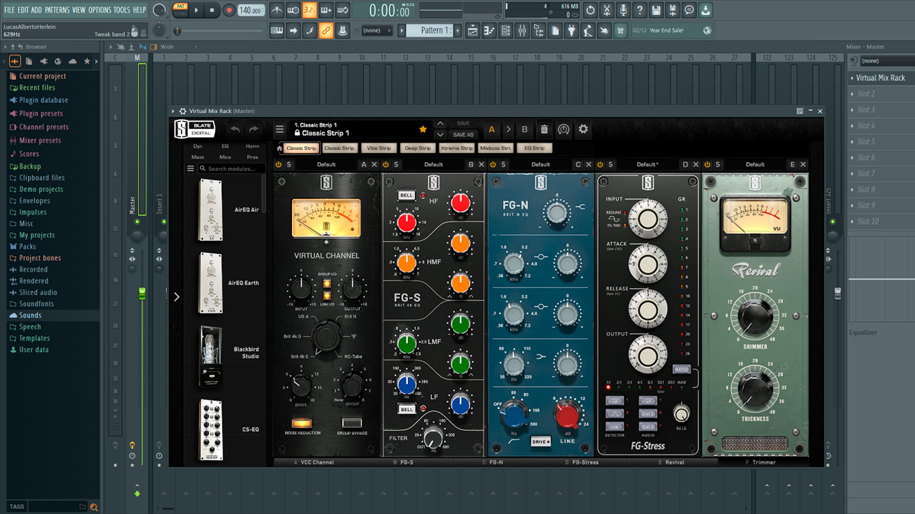915x514 pixels.
Task: Select the Xtreme Strip preset tab
Action: coord(456,148)
